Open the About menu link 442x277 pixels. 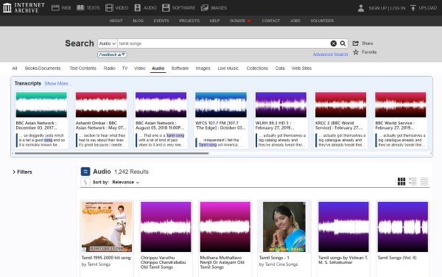point(116,21)
